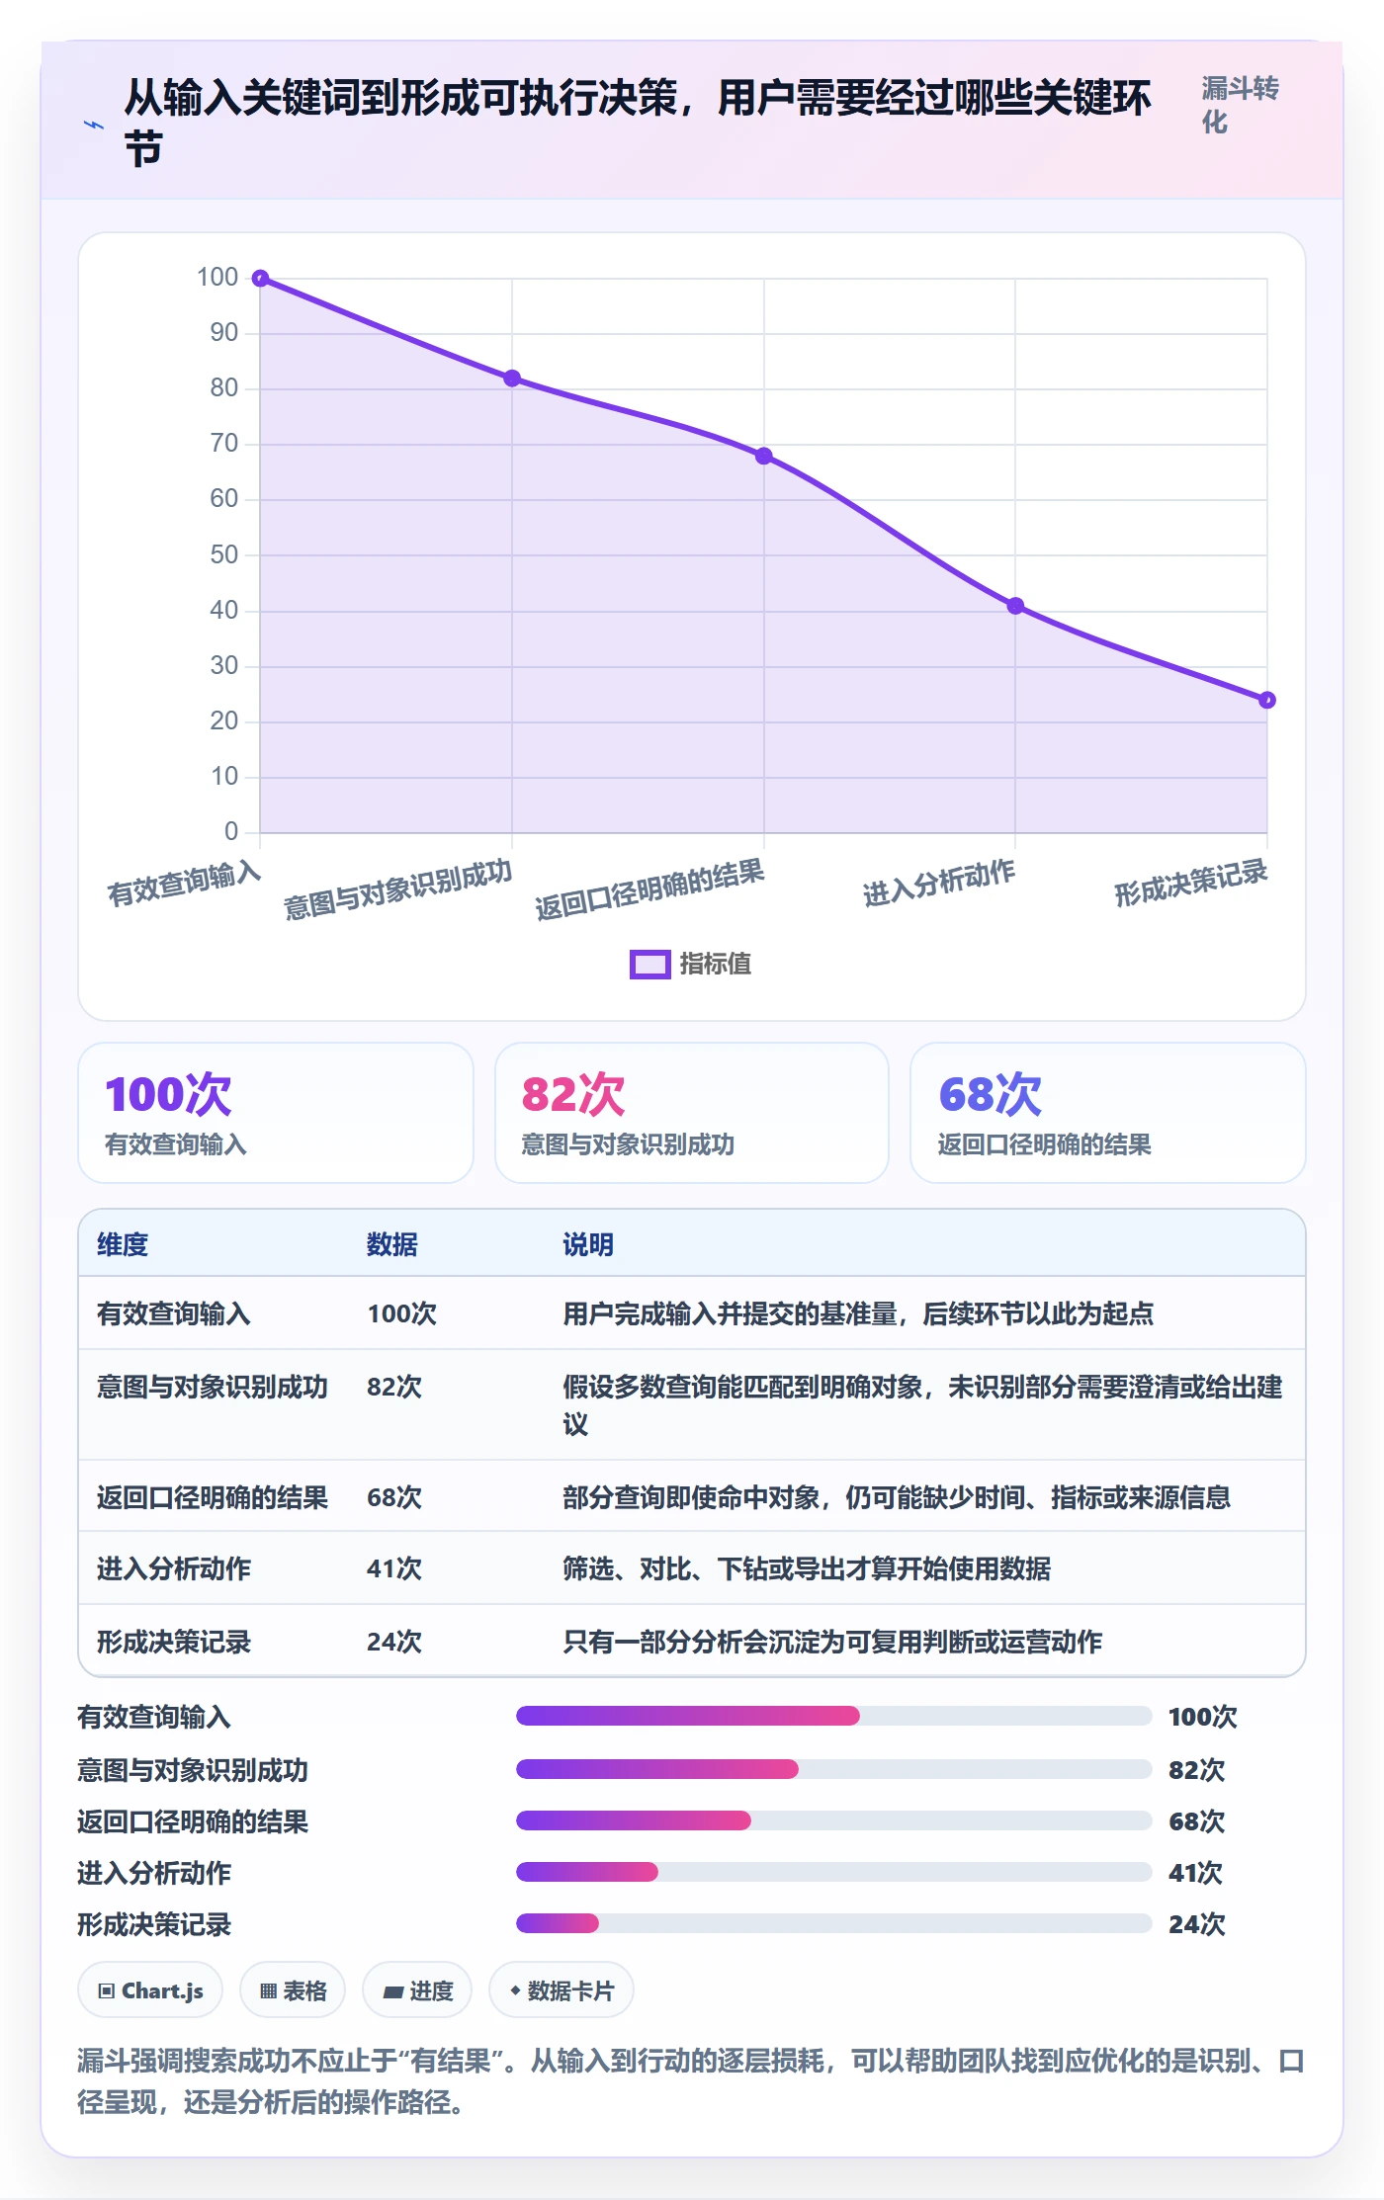This screenshot has width=1384, height=2200.
Task: Click the 形成决策记录 x-axis label
Action: pos(1191,883)
